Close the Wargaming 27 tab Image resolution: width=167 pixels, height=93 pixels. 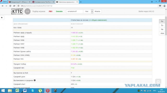click(x=30, y=2)
